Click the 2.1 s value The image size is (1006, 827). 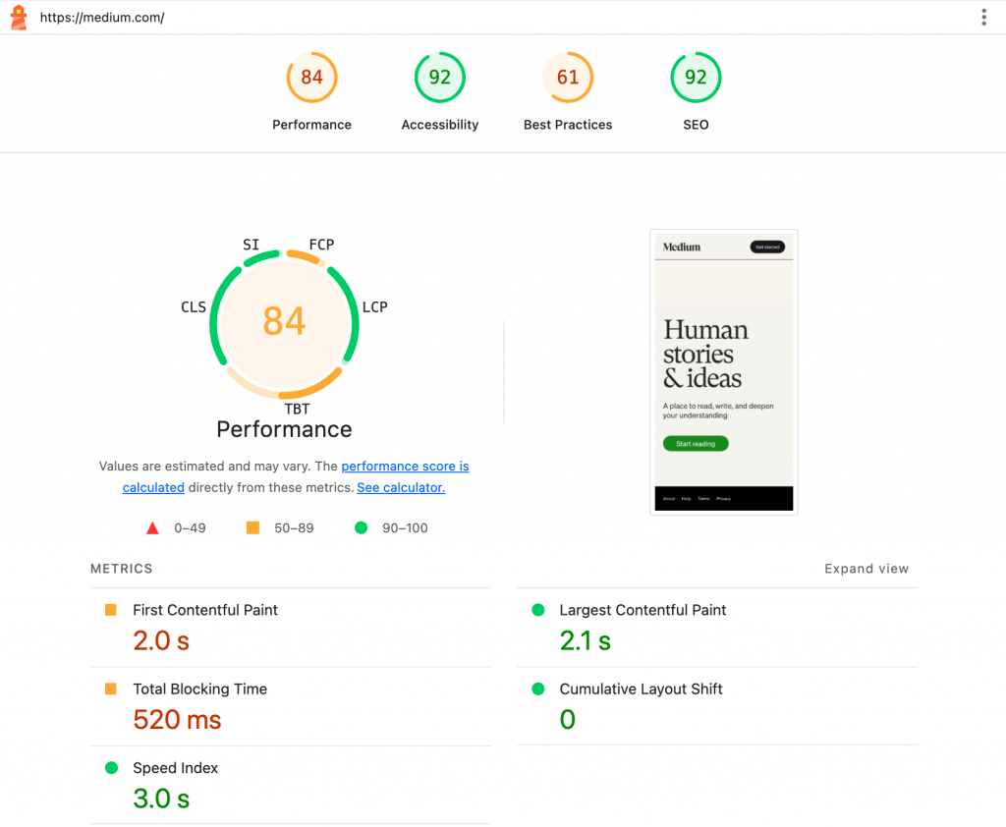[586, 641]
